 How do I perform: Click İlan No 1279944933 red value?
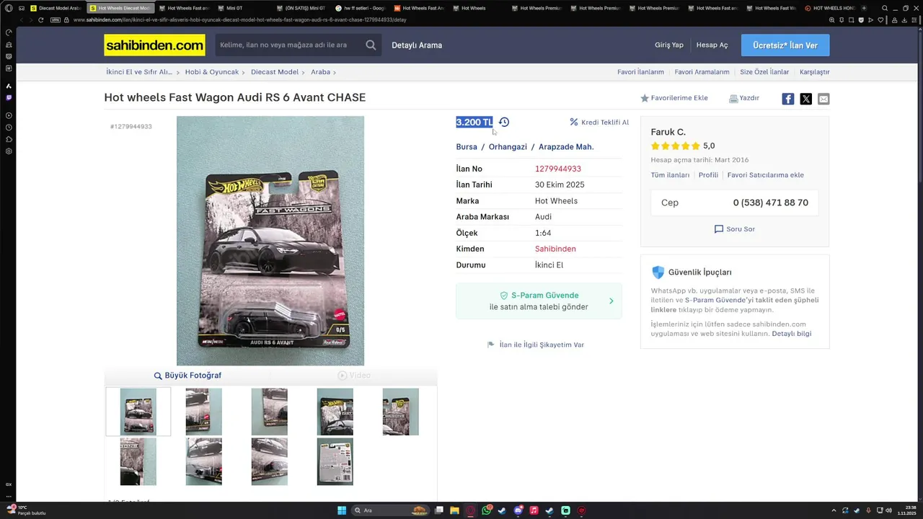pyautogui.click(x=558, y=169)
